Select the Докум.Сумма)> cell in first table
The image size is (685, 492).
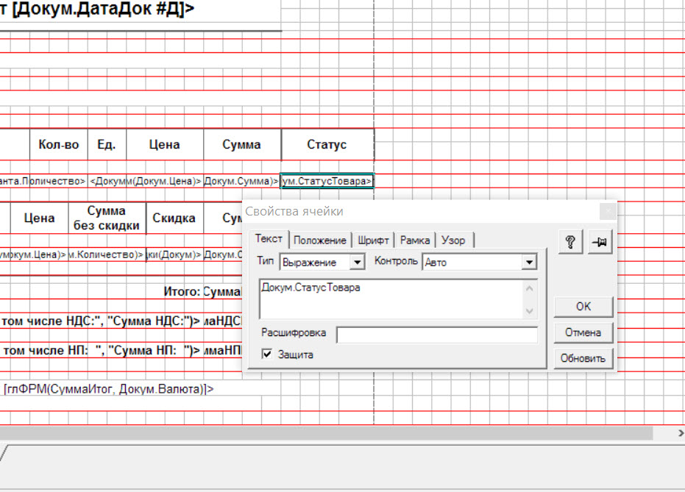pos(242,181)
